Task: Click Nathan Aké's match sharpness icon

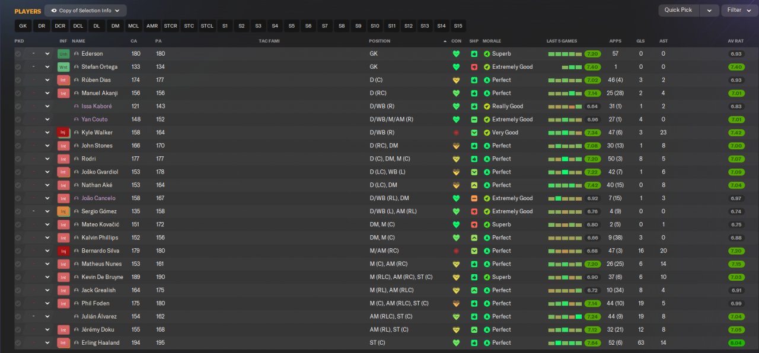Action: (474, 185)
